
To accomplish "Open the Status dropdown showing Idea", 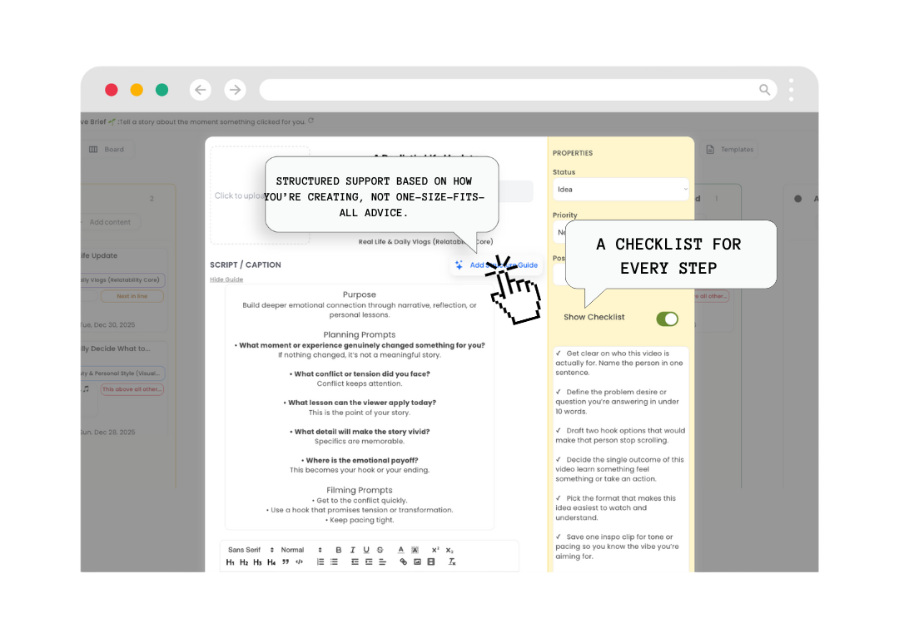I will click(620, 190).
